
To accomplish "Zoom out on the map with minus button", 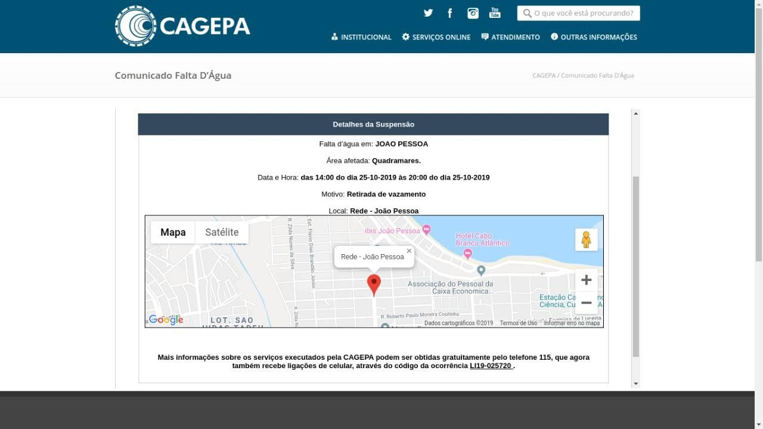I will click(587, 303).
